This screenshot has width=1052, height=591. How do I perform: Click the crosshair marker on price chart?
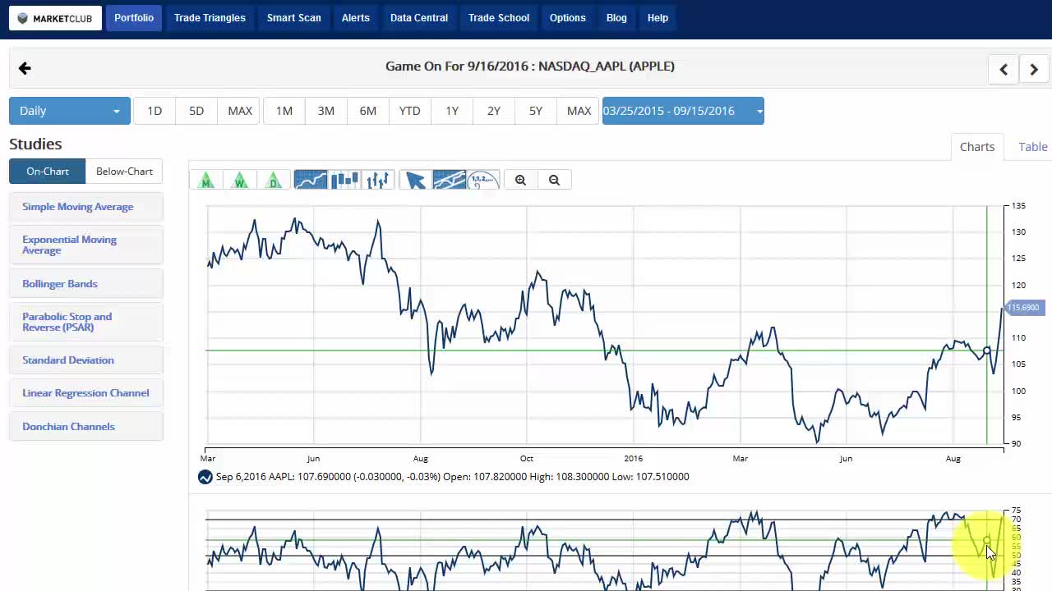(987, 351)
